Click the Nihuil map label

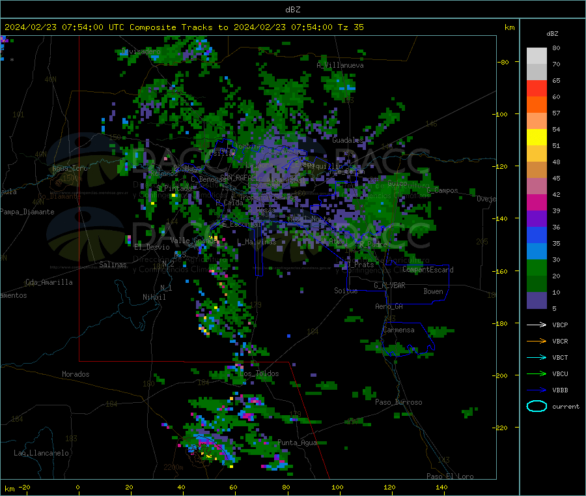pyautogui.click(x=154, y=297)
